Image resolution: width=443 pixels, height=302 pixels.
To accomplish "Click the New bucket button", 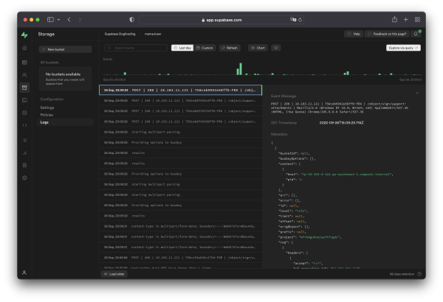I will click(x=55, y=49).
